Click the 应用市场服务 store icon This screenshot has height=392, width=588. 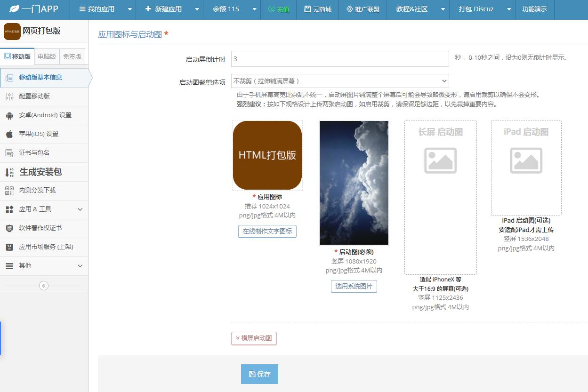9,247
